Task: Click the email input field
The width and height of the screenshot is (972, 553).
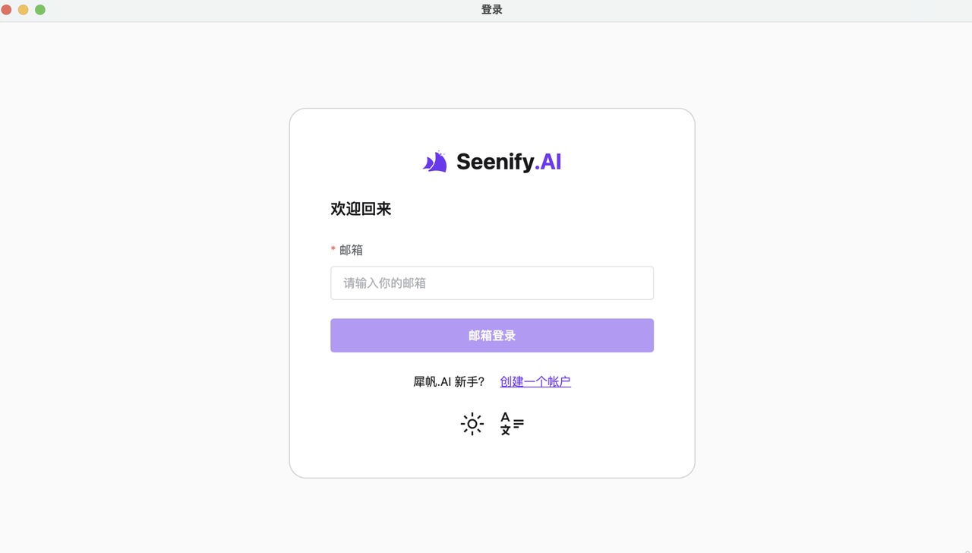Action: [x=492, y=283]
